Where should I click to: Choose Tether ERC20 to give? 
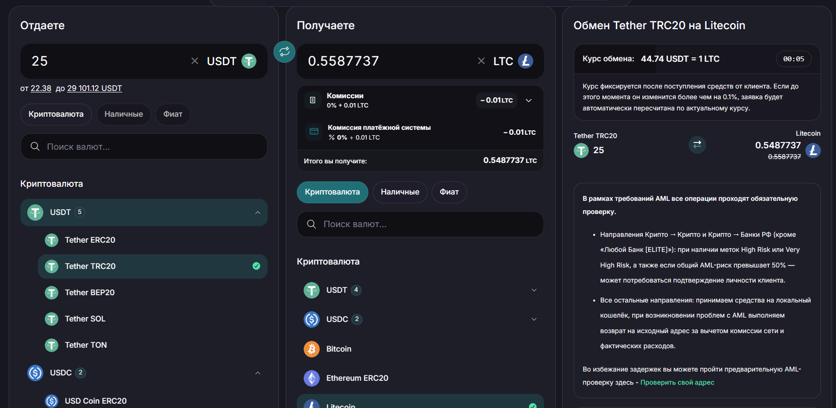coord(153,240)
